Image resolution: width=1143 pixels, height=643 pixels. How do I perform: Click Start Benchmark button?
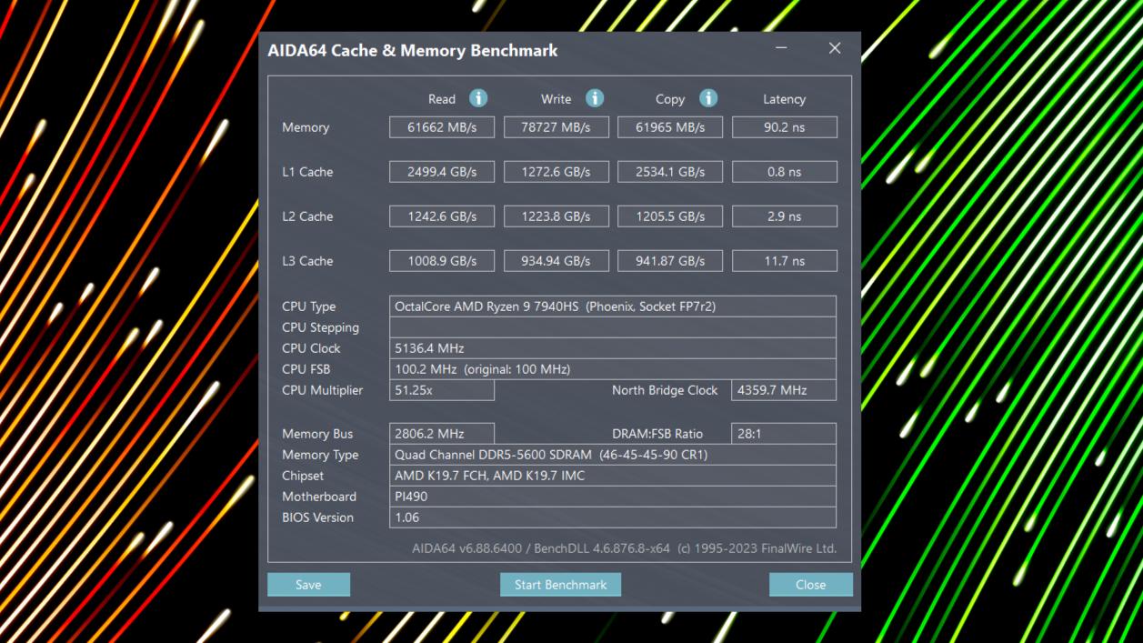tap(560, 585)
